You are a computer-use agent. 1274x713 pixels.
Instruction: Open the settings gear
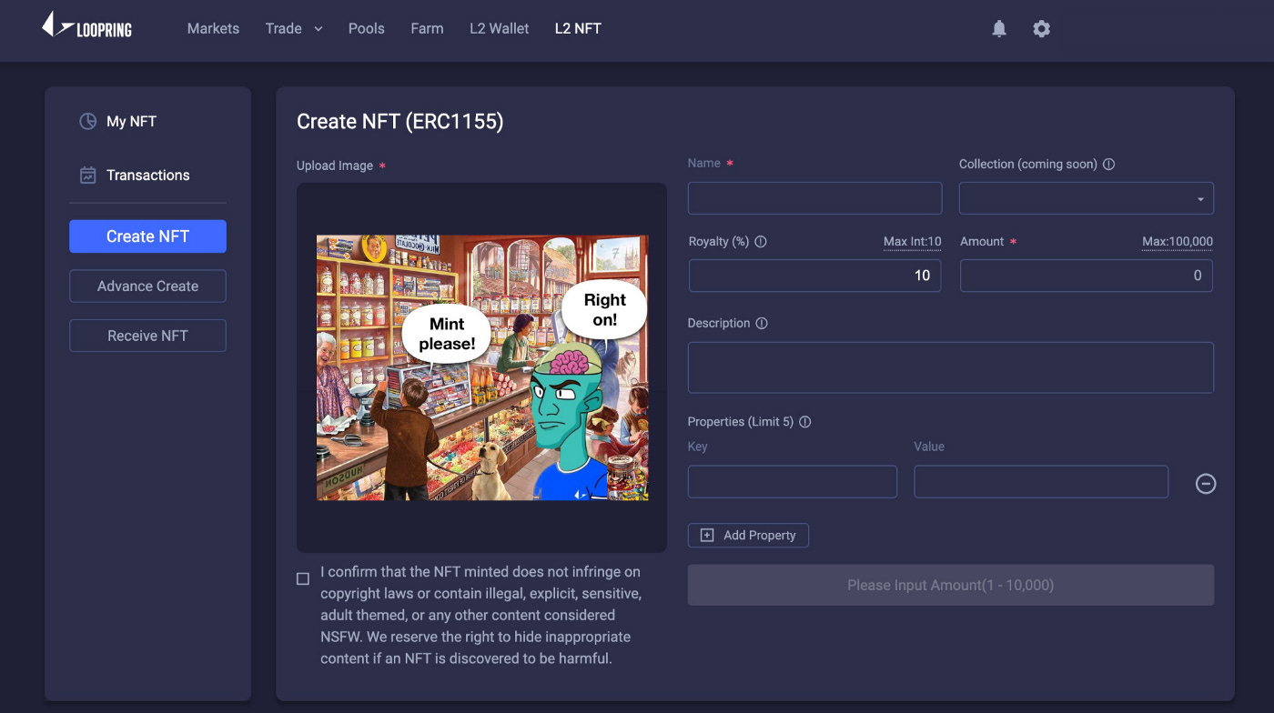1042,29
